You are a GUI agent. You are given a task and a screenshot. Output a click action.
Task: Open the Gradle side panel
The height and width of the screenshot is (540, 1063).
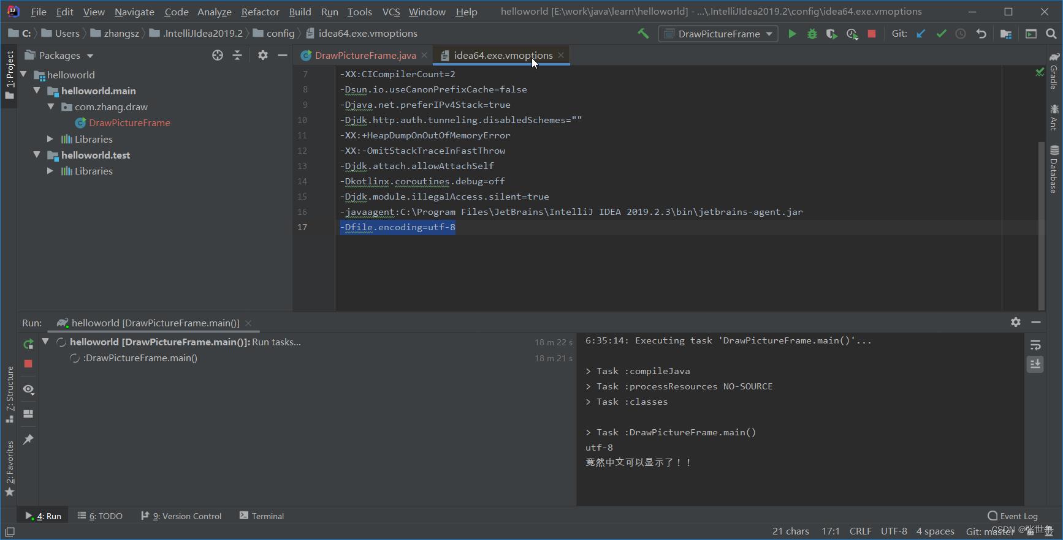[x=1054, y=70]
